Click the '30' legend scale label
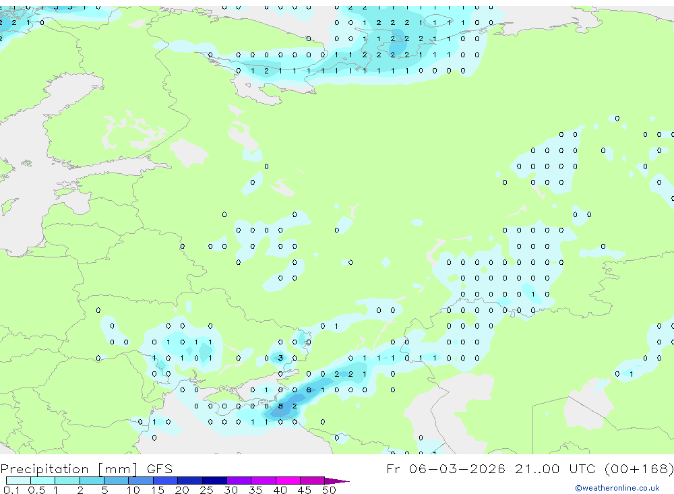 231,490
